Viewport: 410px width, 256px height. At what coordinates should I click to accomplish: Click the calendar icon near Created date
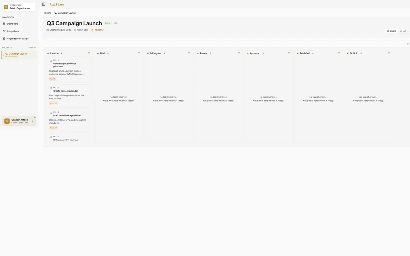[48, 30]
